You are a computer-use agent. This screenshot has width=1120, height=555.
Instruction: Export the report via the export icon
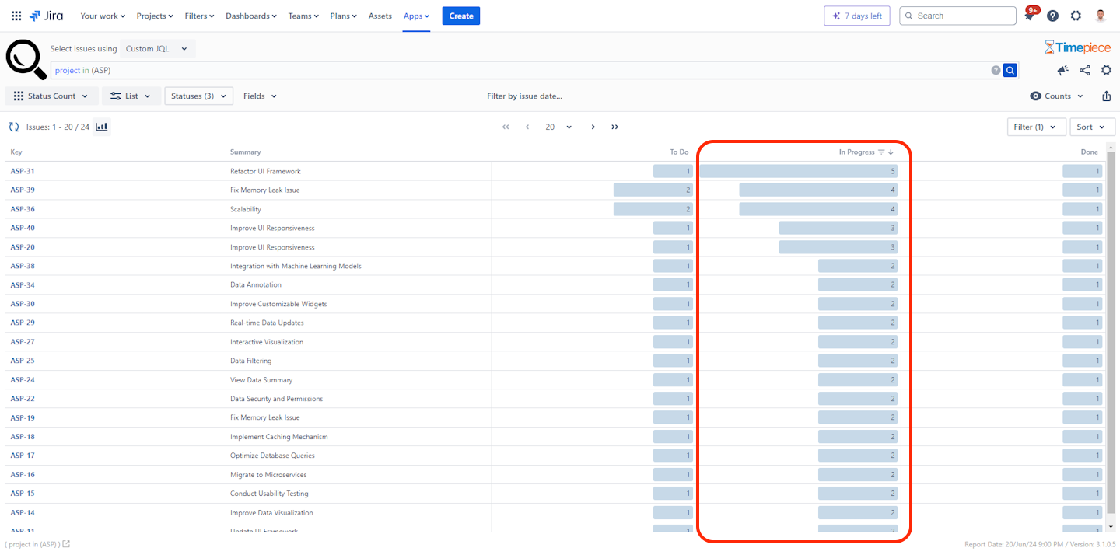coord(1106,96)
